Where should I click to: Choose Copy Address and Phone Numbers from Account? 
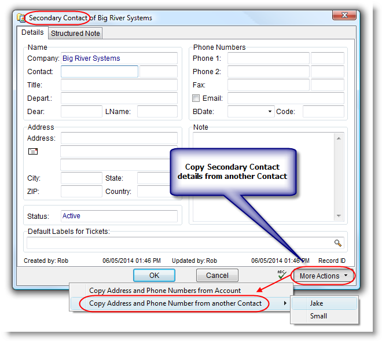pos(165,291)
